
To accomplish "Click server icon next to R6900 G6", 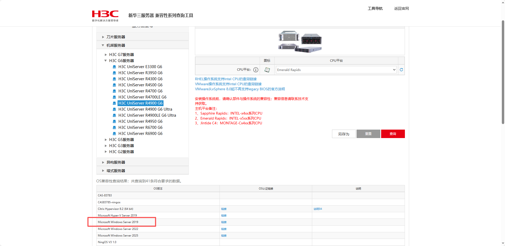I will pyautogui.click(x=114, y=134).
